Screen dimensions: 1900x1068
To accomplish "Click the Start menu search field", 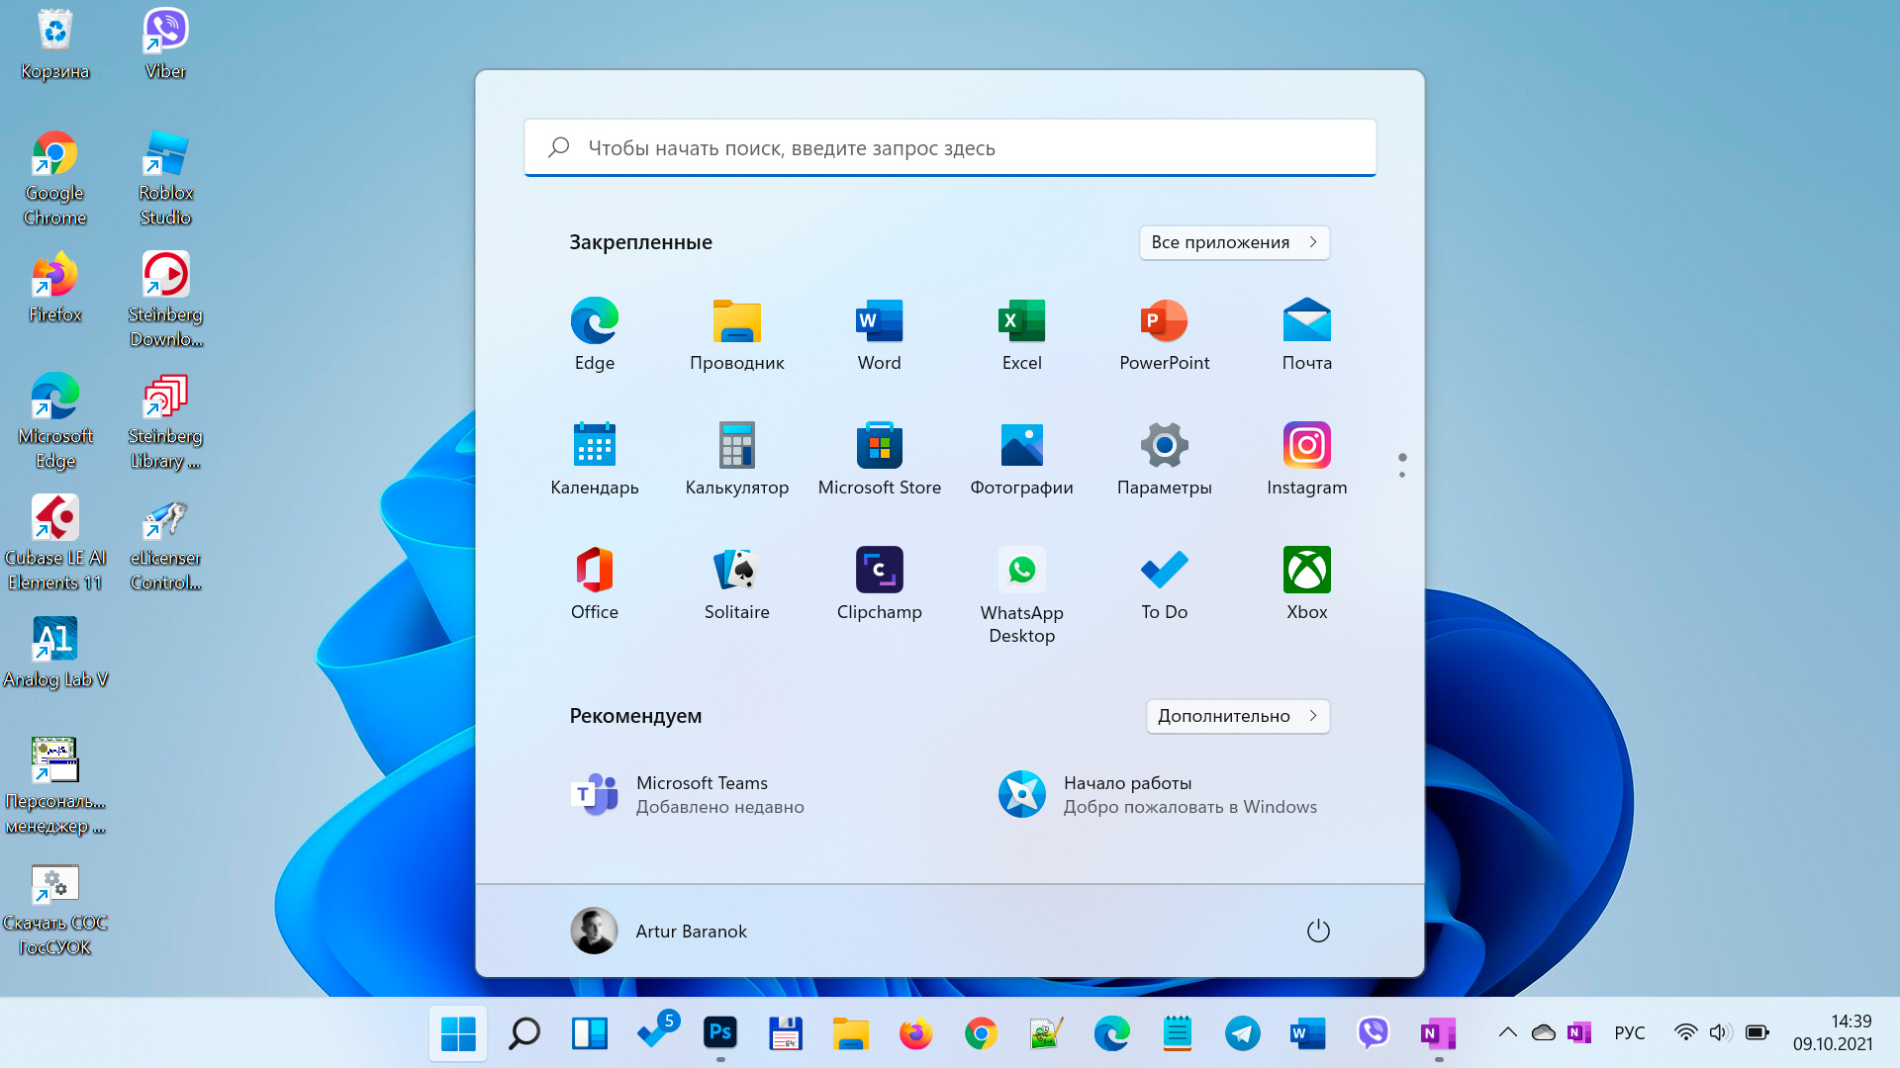I will tap(950, 147).
